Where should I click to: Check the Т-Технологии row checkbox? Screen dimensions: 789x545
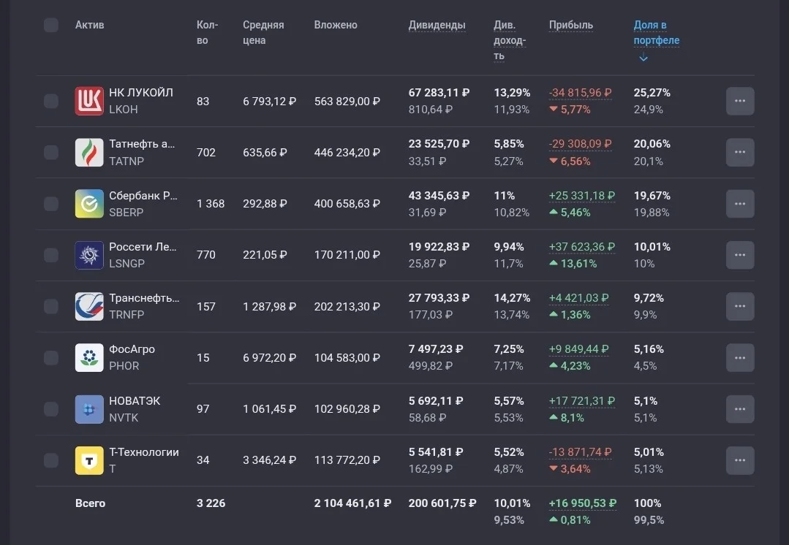pos(51,460)
